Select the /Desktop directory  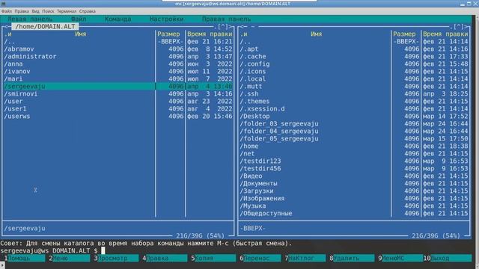pos(254,117)
